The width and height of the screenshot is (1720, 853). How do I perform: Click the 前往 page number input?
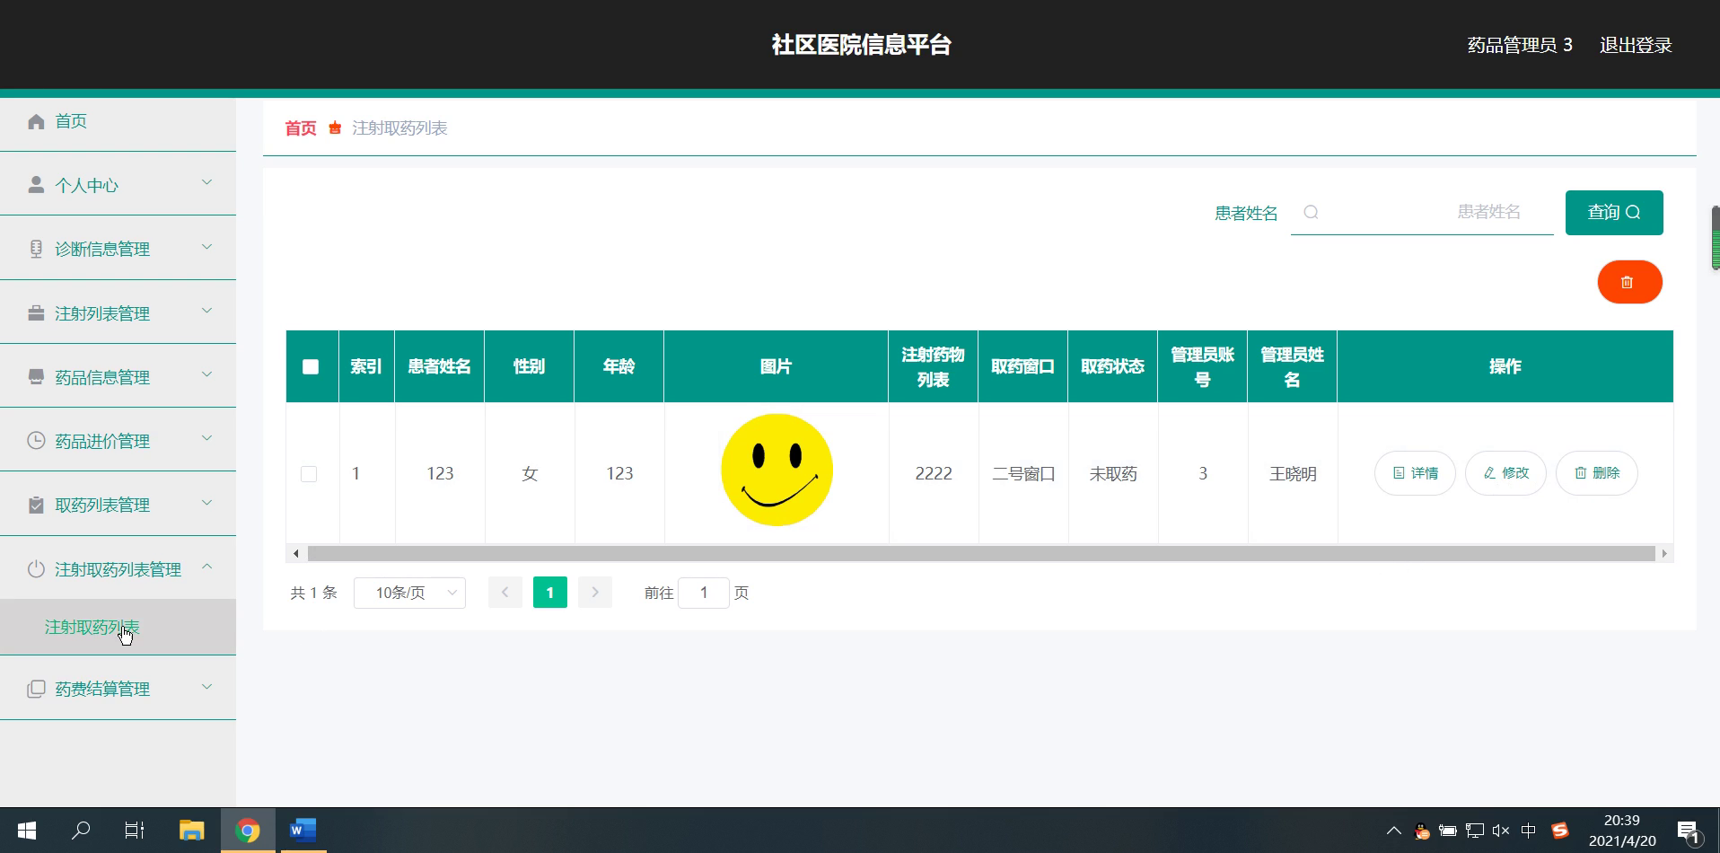tap(703, 593)
